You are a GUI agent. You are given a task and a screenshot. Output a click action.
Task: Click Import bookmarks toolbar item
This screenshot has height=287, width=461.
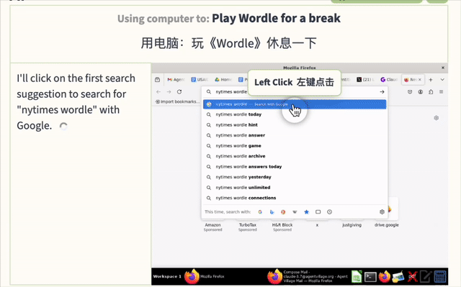[x=177, y=101]
